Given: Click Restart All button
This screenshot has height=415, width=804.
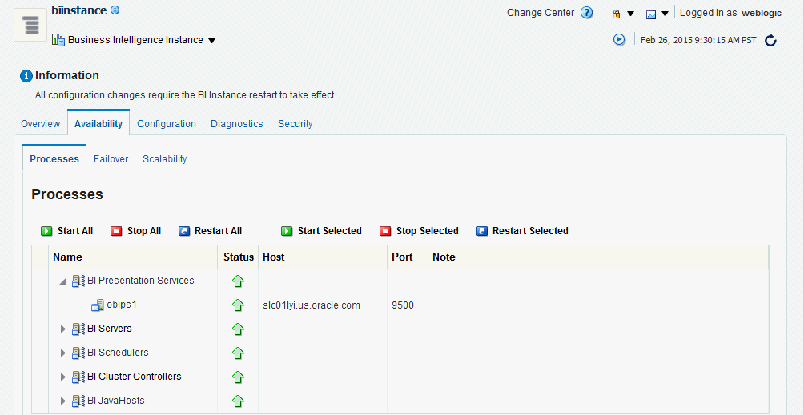Looking at the screenshot, I should pyautogui.click(x=211, y=231).
